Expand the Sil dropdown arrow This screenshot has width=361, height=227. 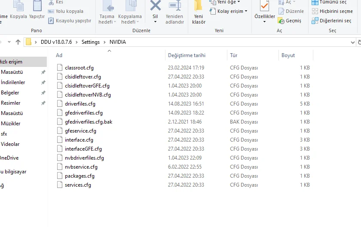155,22
